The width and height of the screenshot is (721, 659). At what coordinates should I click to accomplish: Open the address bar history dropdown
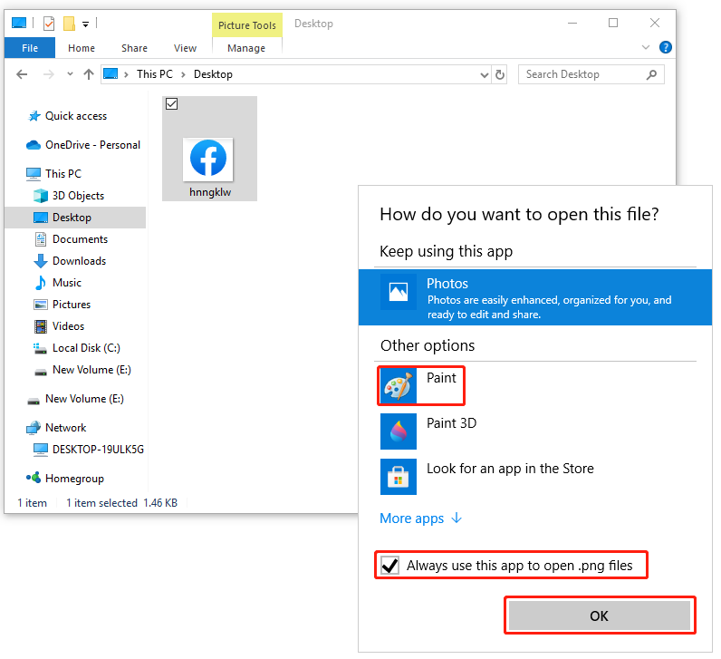[x=484, y=74]
